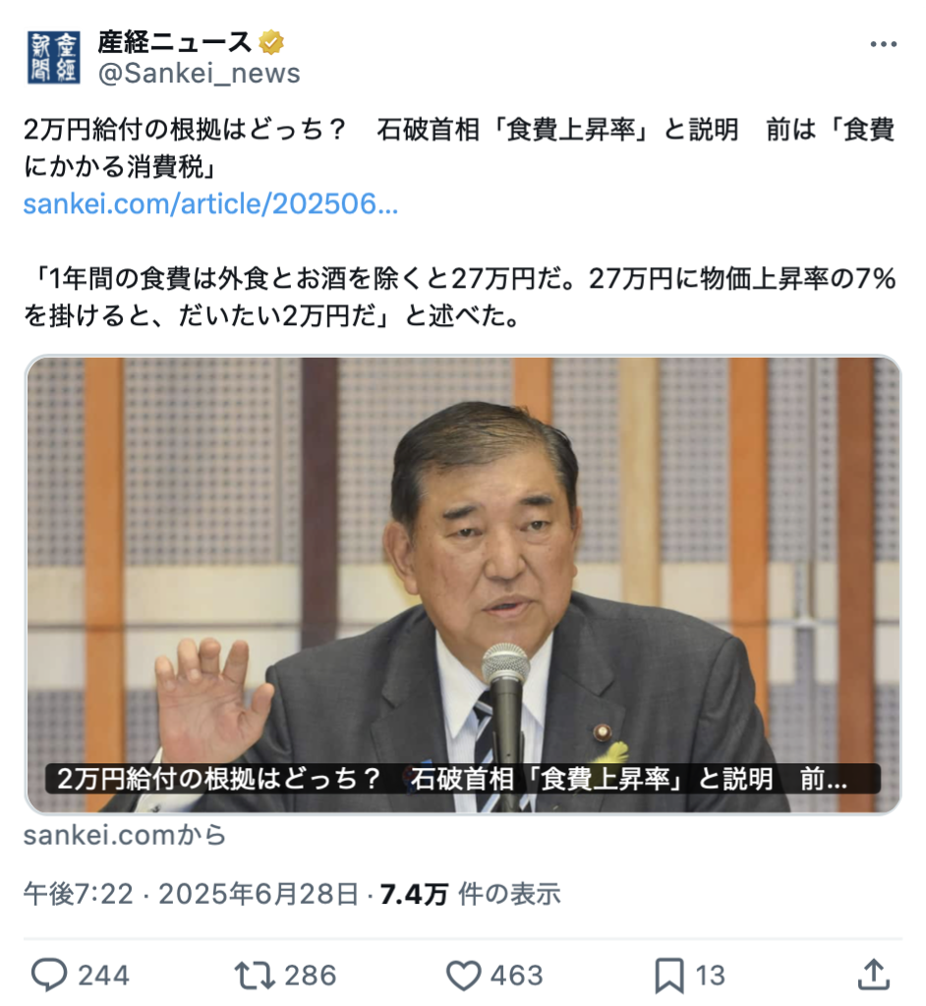926x1006 pixels.
Task: Open the @Sankei_news handle
Action: pyautogui.click(x=200, y=73)
